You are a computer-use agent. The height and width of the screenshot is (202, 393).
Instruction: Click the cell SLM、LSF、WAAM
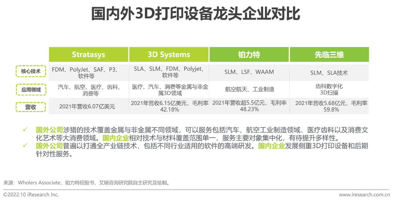pyautogui.click(x=249, y=72)
